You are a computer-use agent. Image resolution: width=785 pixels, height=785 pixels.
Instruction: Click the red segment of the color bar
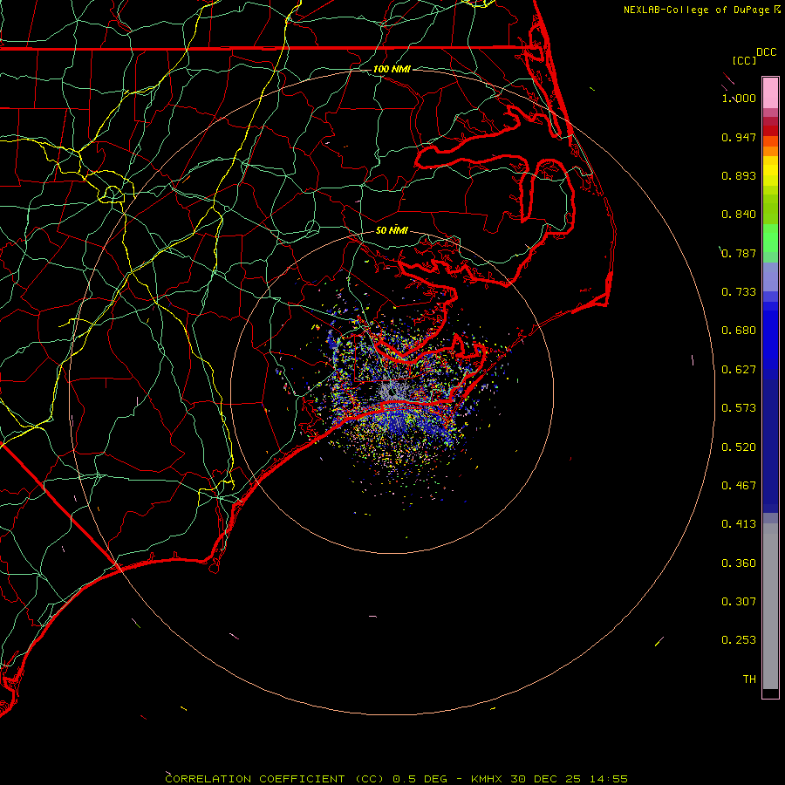coord(770,131)
